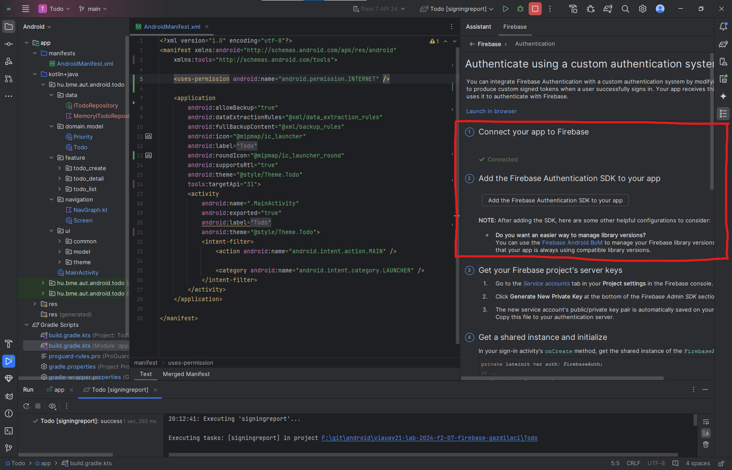Toggle scroll to end in console
This screenshot has width=732, height=470.
pyautogui.click(x=706, y=433)
